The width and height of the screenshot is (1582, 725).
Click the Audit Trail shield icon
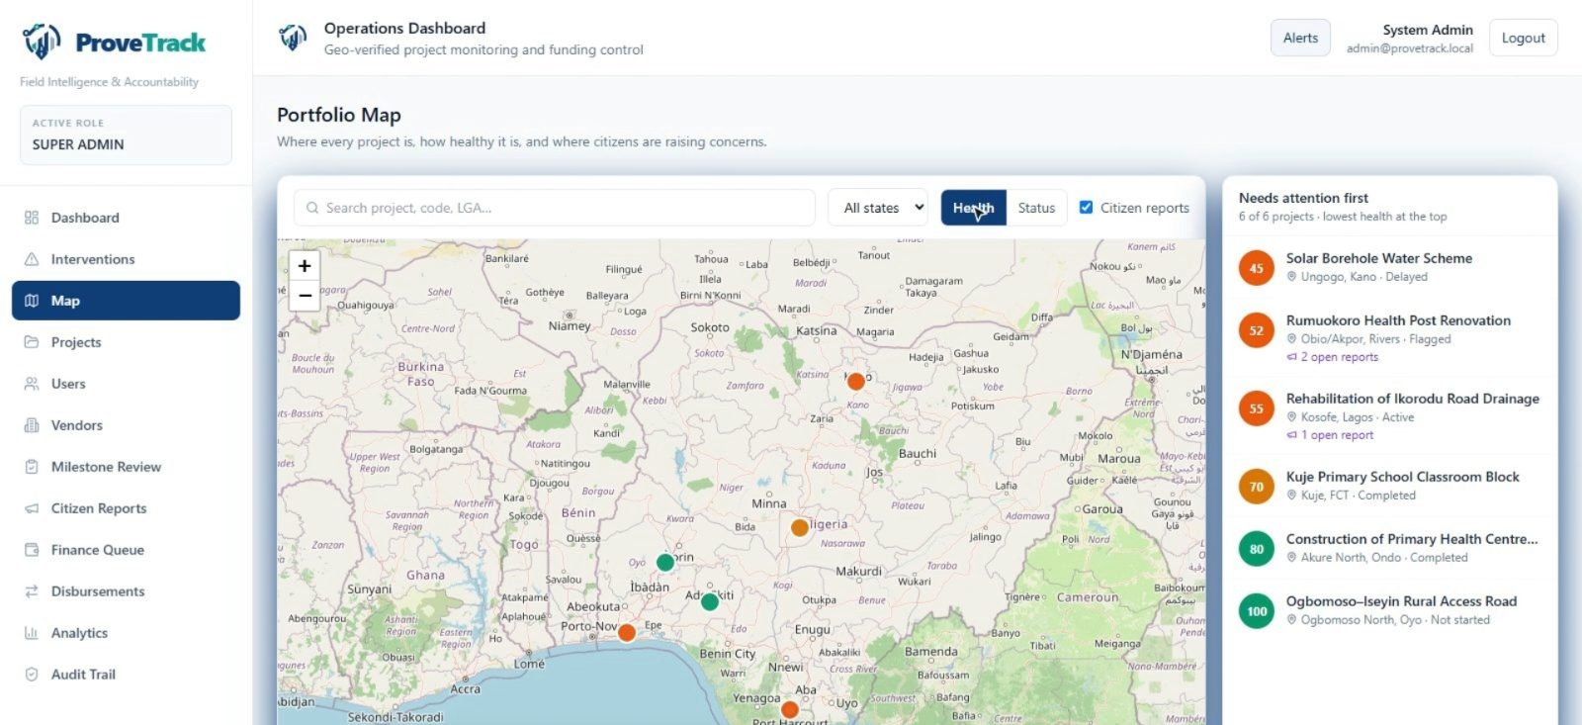point(32,675)
